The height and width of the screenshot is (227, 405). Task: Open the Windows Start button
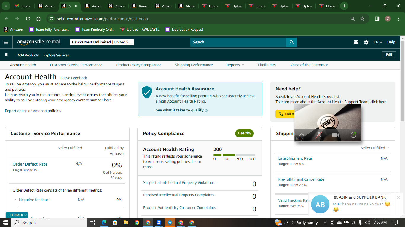pos(5,223)
